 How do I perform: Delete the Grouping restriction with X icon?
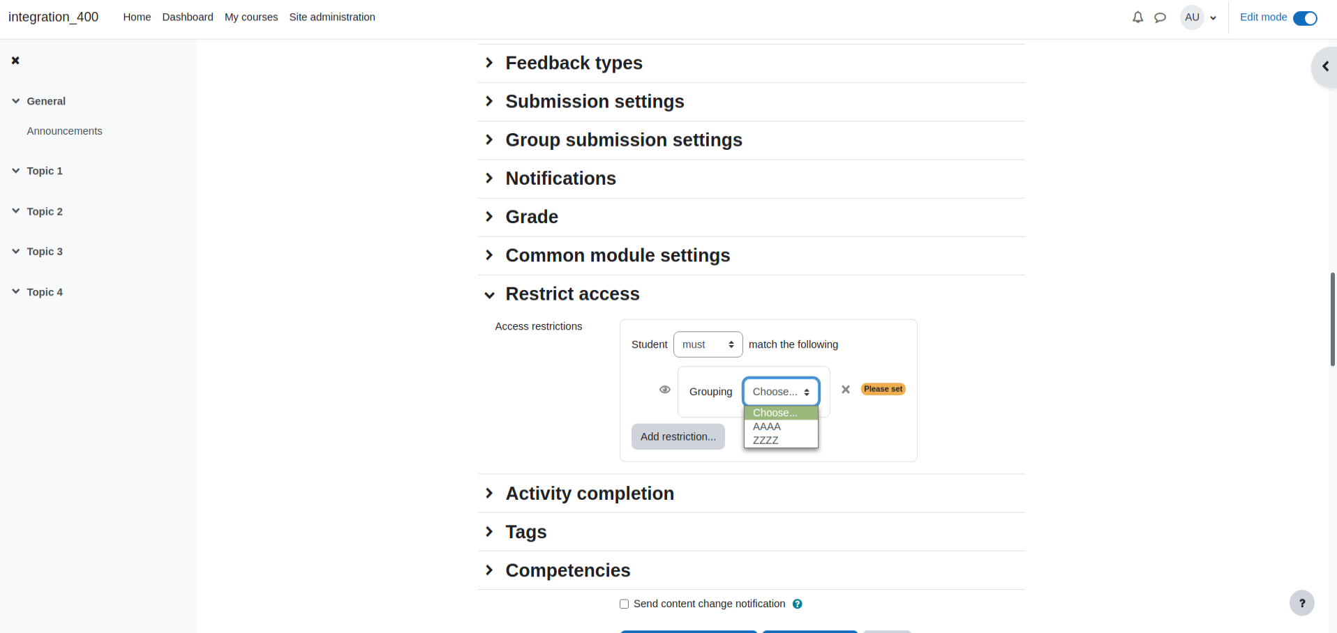tap(846, 390)
